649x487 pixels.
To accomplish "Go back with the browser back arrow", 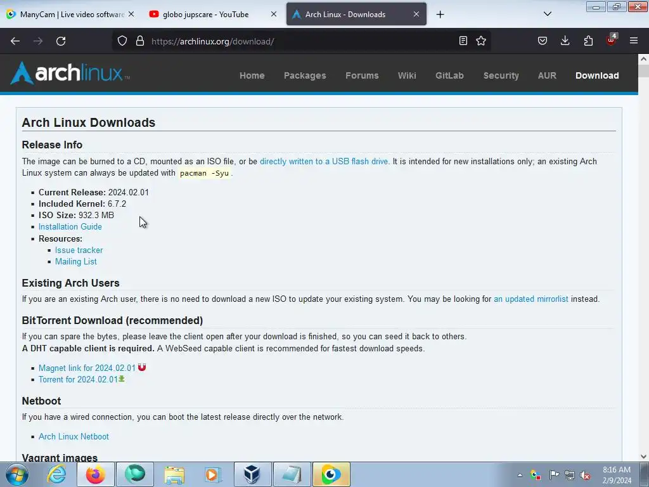I will (15, 41).
